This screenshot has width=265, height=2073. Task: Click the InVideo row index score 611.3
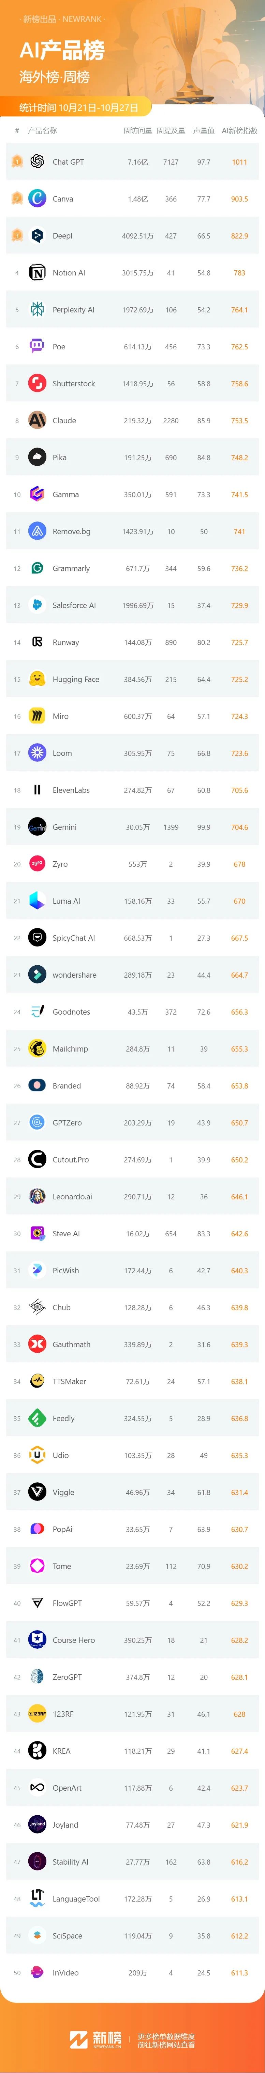click(239, 1972)
